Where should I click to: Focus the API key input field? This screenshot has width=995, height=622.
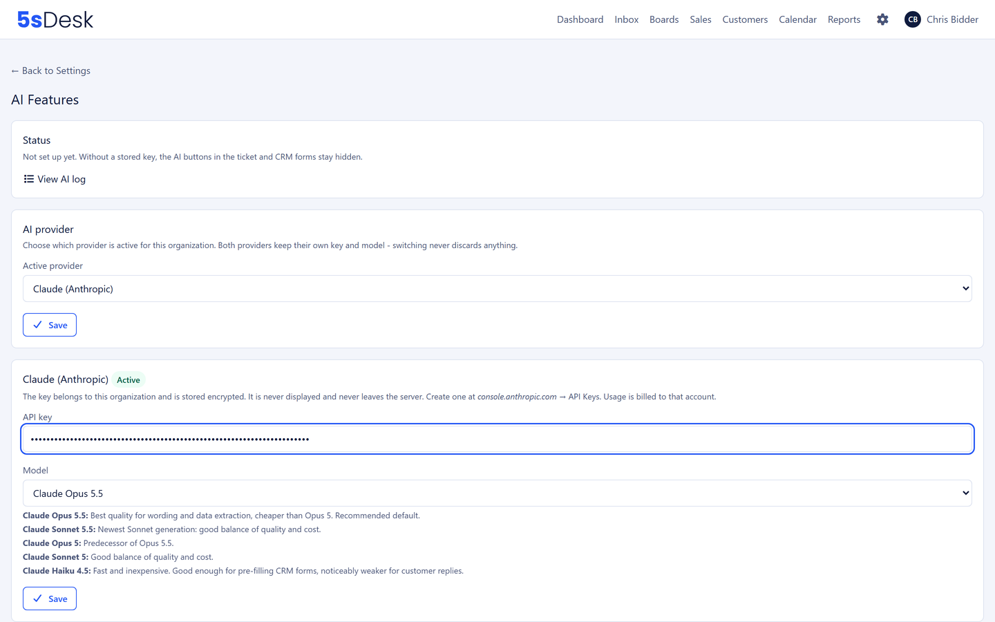tap(497, 439)
